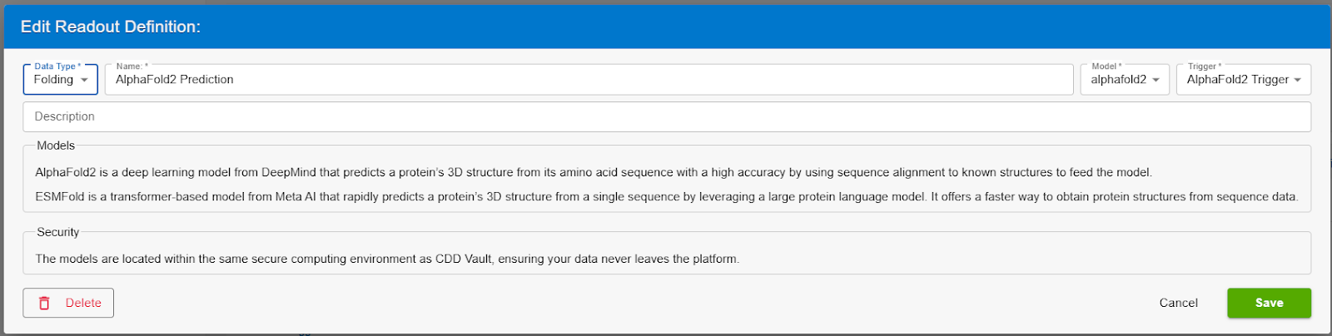Click the arrow beside alphafold2 model
Image resolution: width=1332 pixels, height=336 pixels.
(x=1156, y=80)
